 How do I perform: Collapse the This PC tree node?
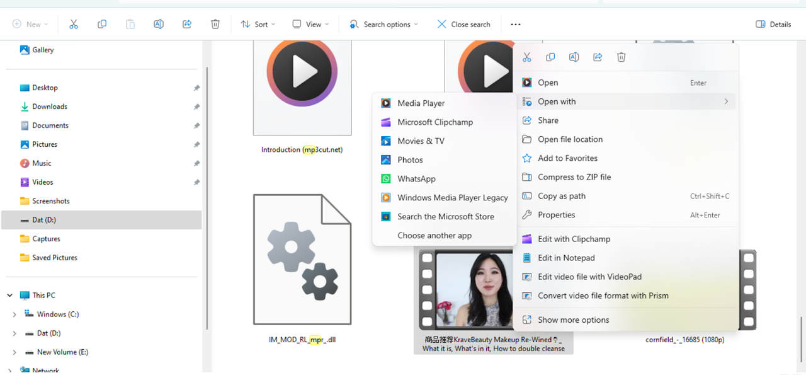point(10,295)
